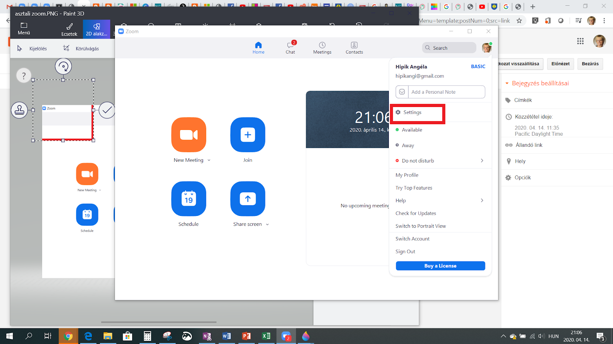The width and height of the screenshot is (613, 344).
Task: Expand the Do not disturb submenu
Action: click(x=482, y=161)
